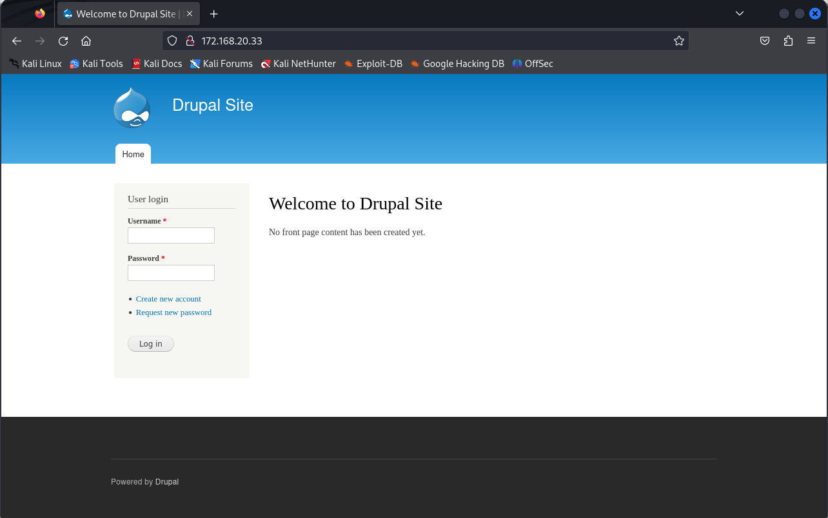Open the tracking protection shield icon
This screenshot has height=518, width=828.
172,41
